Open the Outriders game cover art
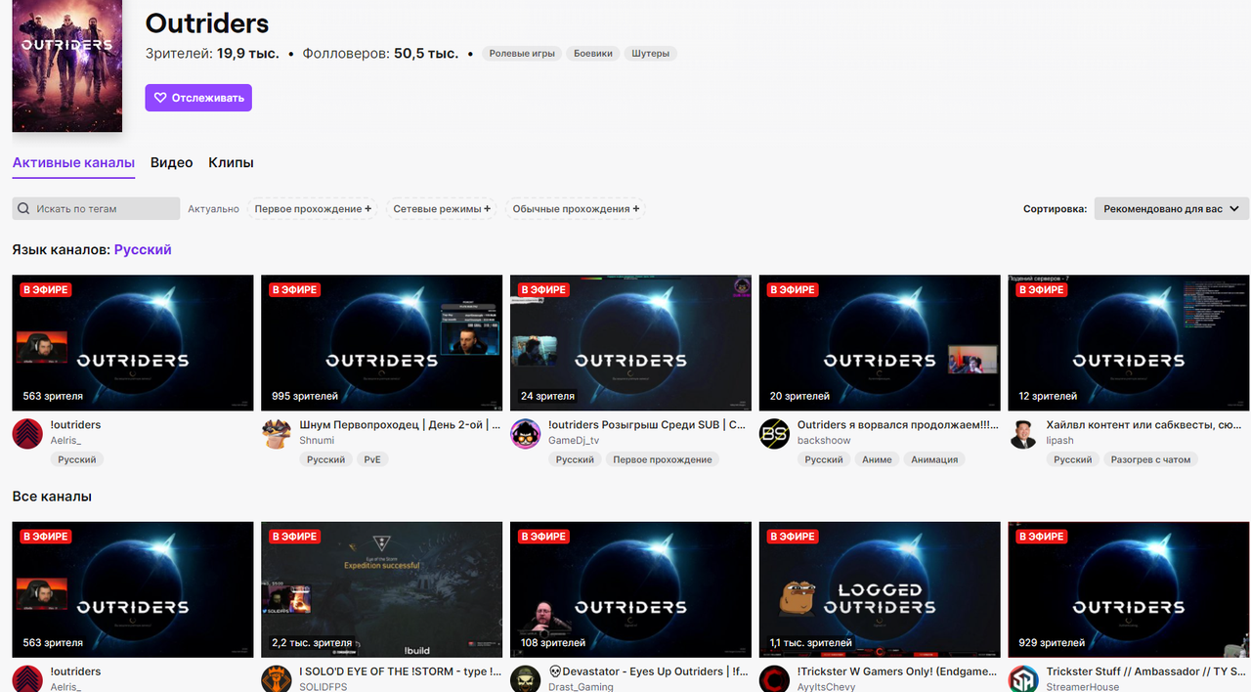 [67, 65]
